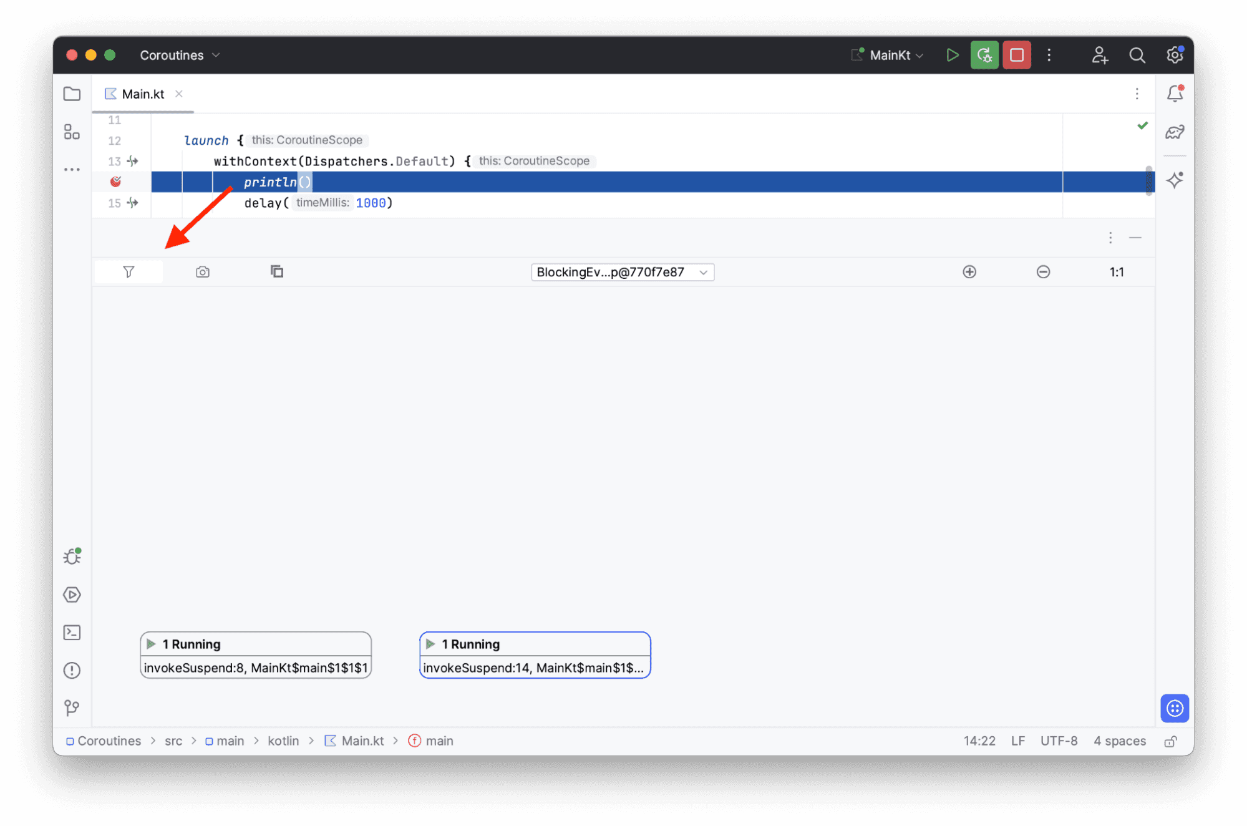Image resolution: width=1247 pixels, height=826 pixels.
Task: Open the BlockingEv...p@770f7e87 dropdown
Action: coord(622,272)
